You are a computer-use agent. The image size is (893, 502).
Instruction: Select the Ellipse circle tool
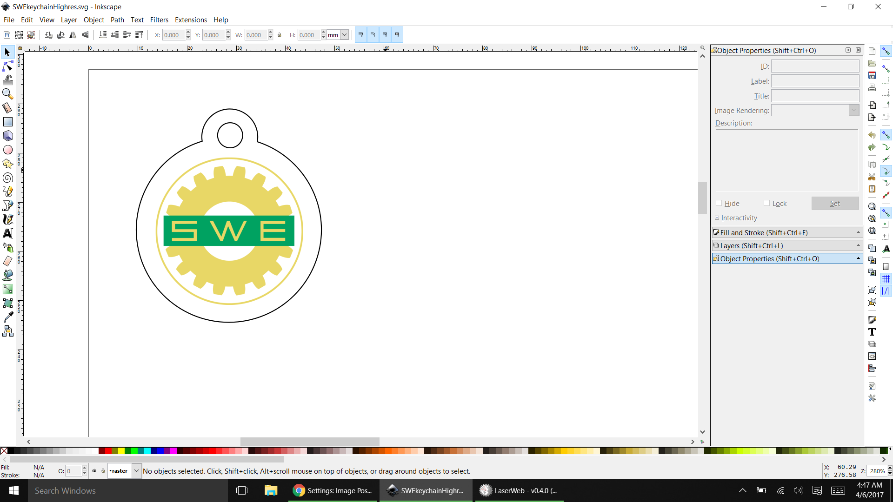coord(7,150)
